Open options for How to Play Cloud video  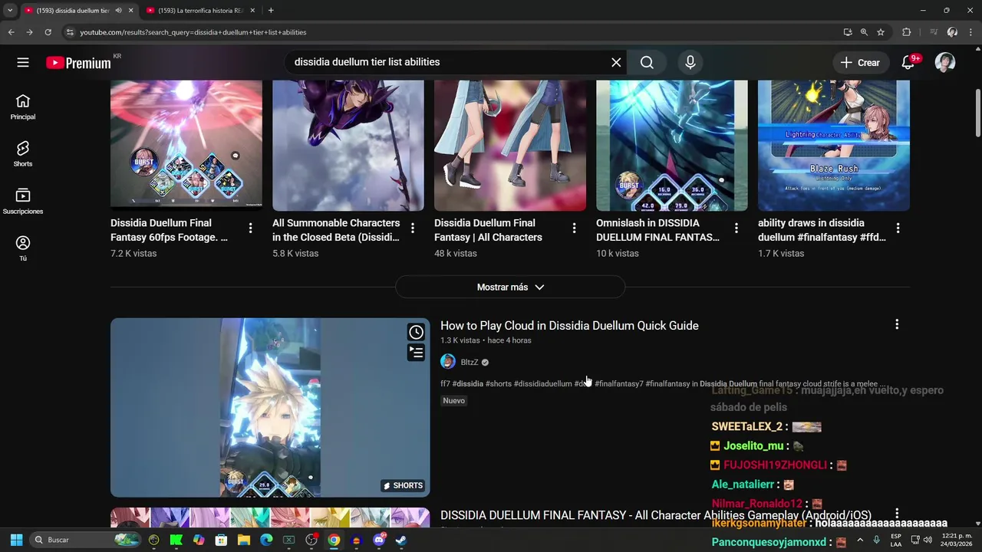[x=897, y=325]
